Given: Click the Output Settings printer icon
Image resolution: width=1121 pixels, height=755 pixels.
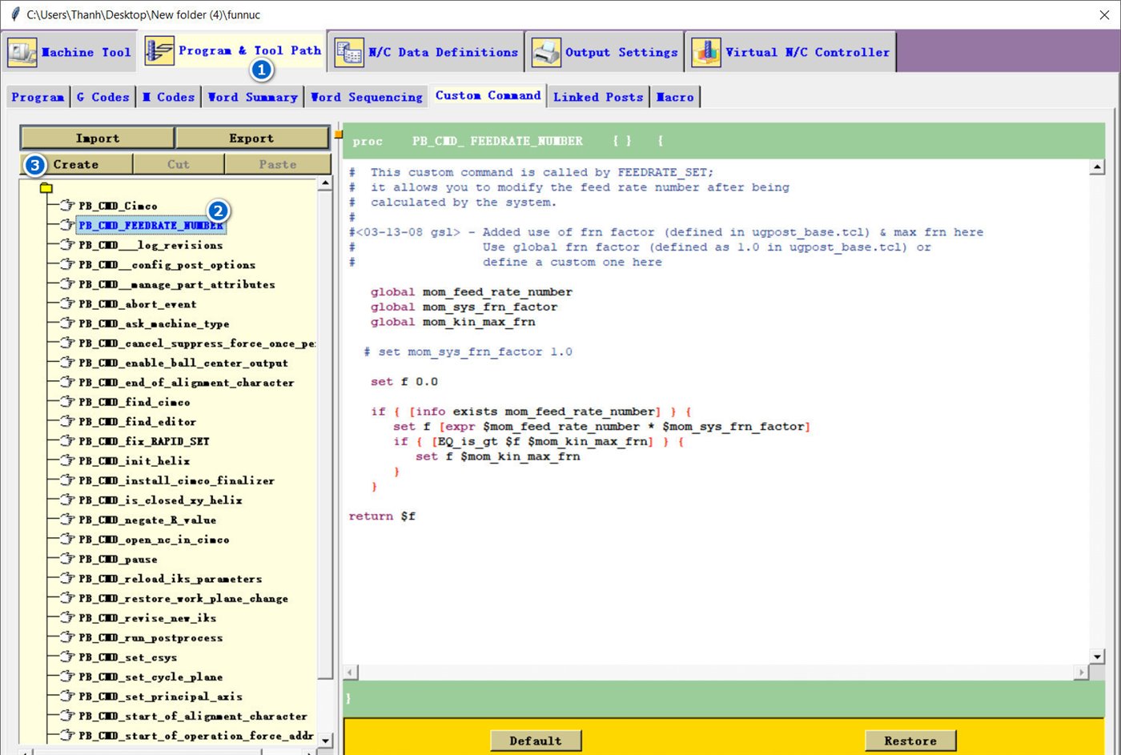Looking at the screenshot, I should pyautogui.click(x=546, y=53).
